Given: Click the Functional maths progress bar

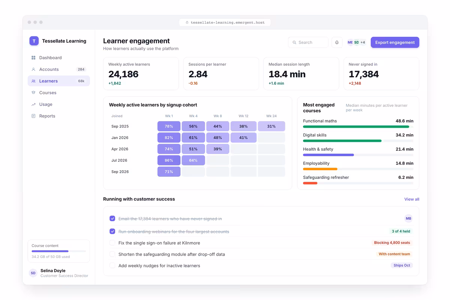Looking at the screenshot, I should pyautogui.click(x=358, y=127).
